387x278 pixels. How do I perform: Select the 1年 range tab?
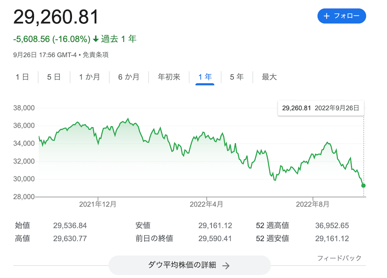click(205, 77)
